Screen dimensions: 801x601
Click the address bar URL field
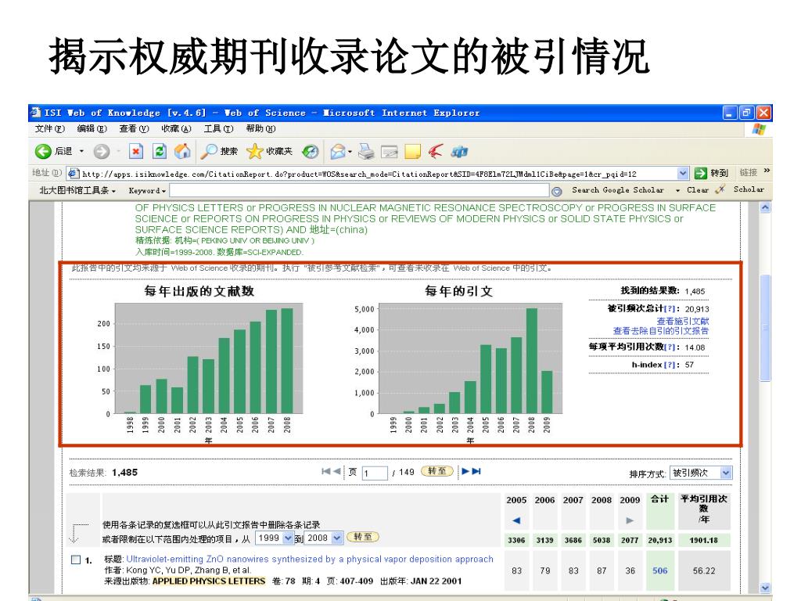(x=378, y=174)
